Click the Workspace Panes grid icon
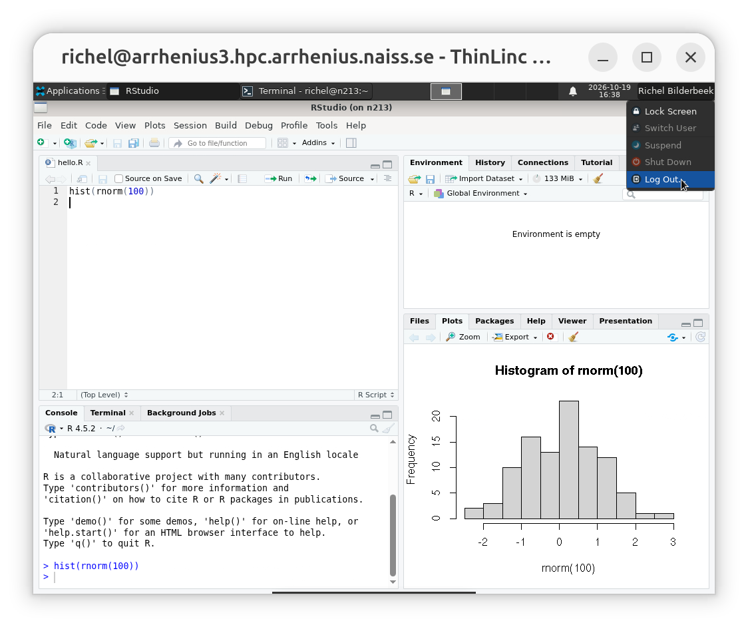 (283, 142)
